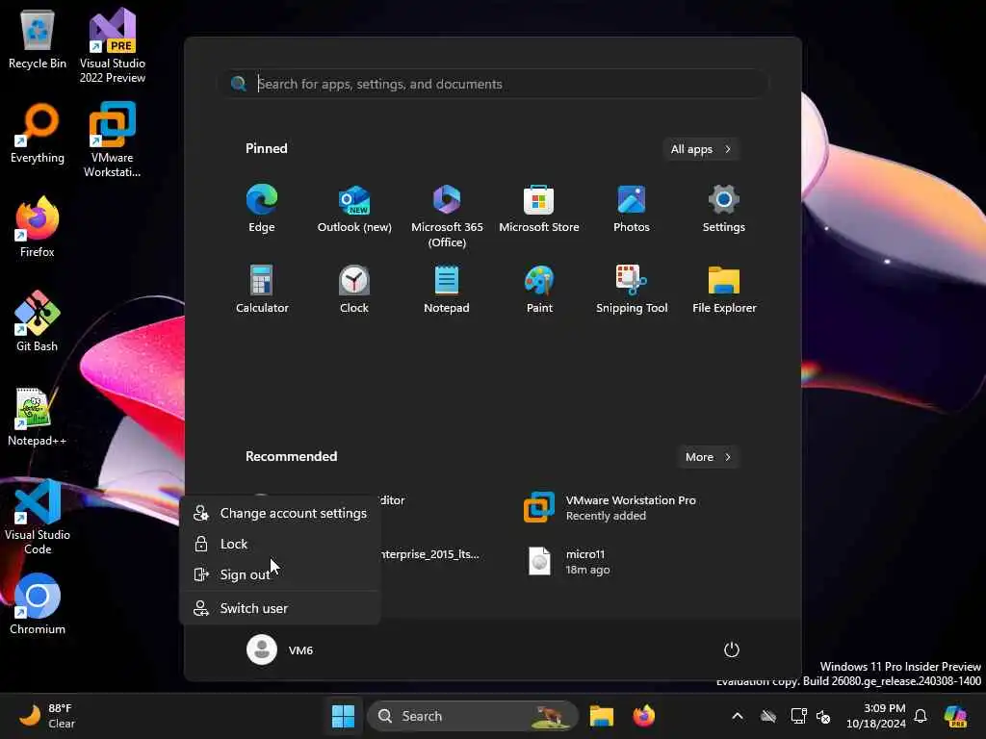Select the Firefox desktop shortcut

(38, 227)
